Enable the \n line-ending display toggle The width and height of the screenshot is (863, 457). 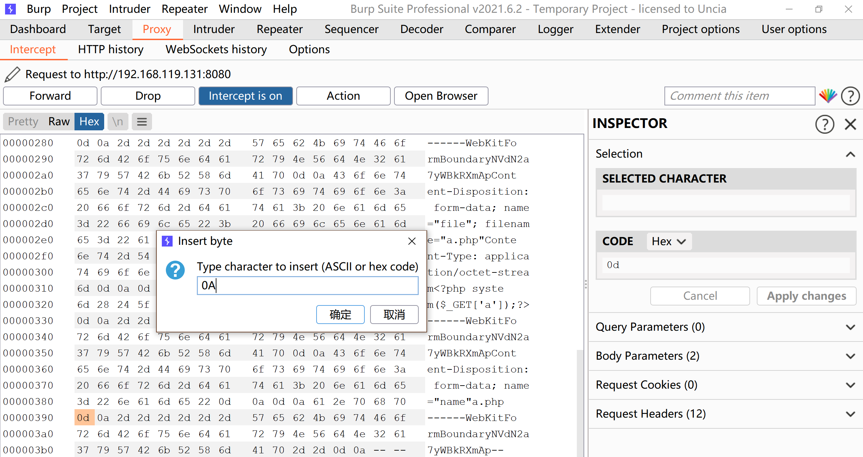coord(117,121)
